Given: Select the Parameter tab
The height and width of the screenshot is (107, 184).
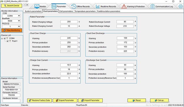Looking at the screenshot, I should coord(59,6).
